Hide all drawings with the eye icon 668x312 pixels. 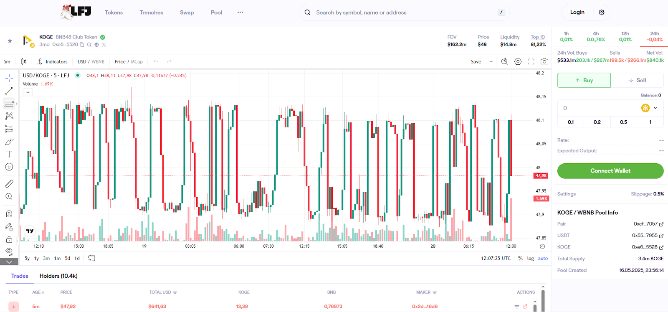click(9, 251)
